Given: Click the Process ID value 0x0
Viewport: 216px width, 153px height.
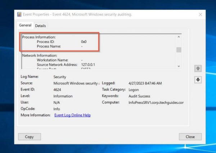Looking at the screenshot, I should pyautogui.click(x=84, y=42).
